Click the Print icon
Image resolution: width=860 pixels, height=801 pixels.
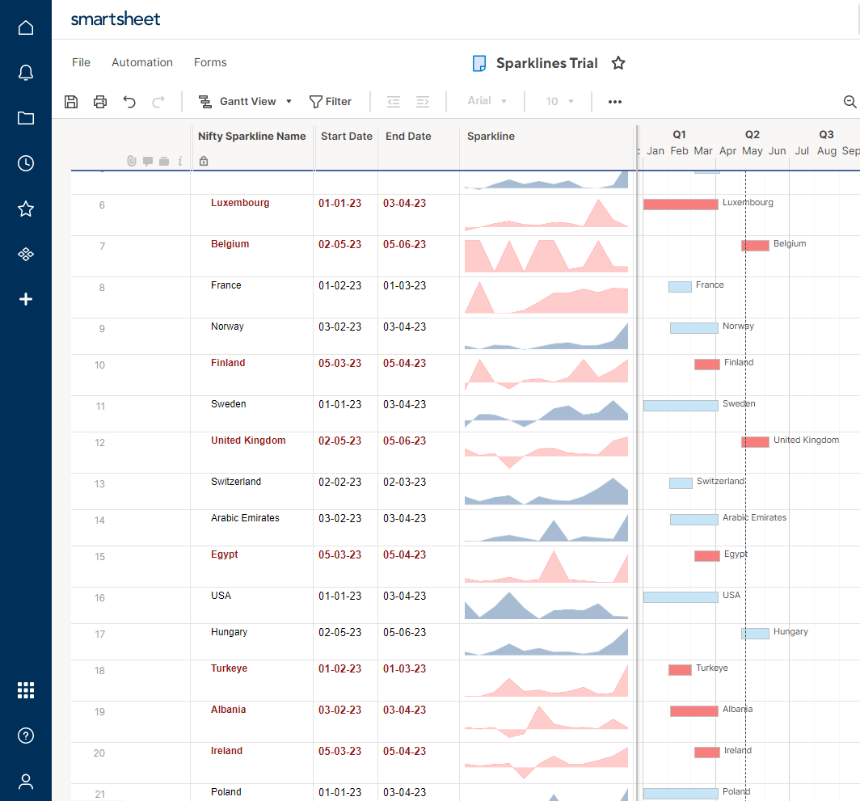100,102
